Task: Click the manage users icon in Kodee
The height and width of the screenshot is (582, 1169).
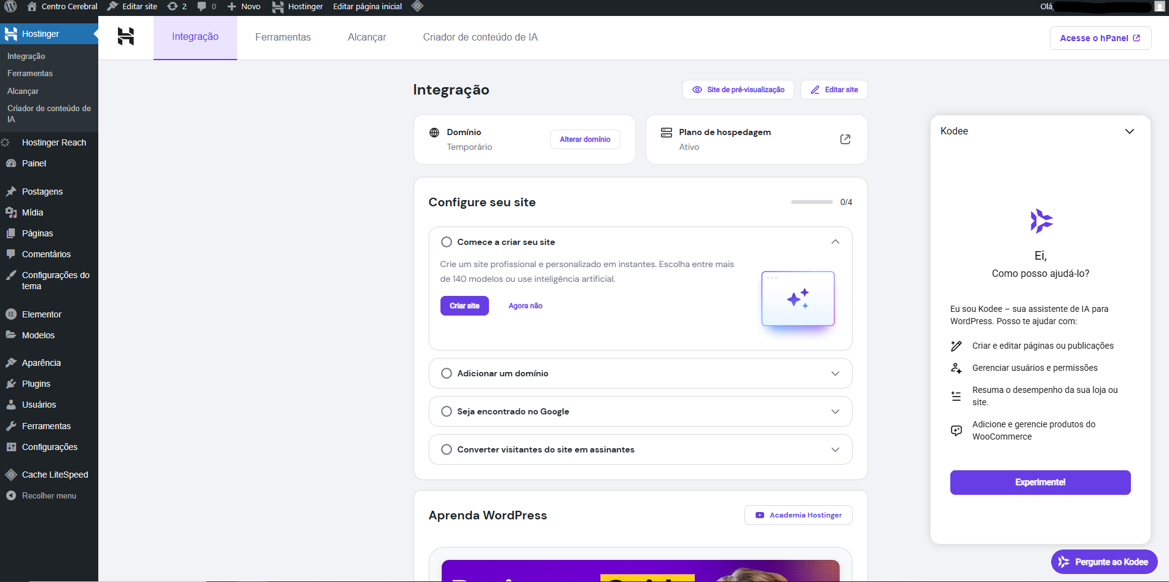Action: 956,368
